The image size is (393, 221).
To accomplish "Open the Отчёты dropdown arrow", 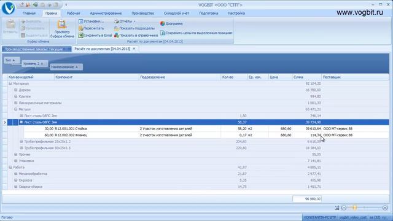I will pos(134,21).
